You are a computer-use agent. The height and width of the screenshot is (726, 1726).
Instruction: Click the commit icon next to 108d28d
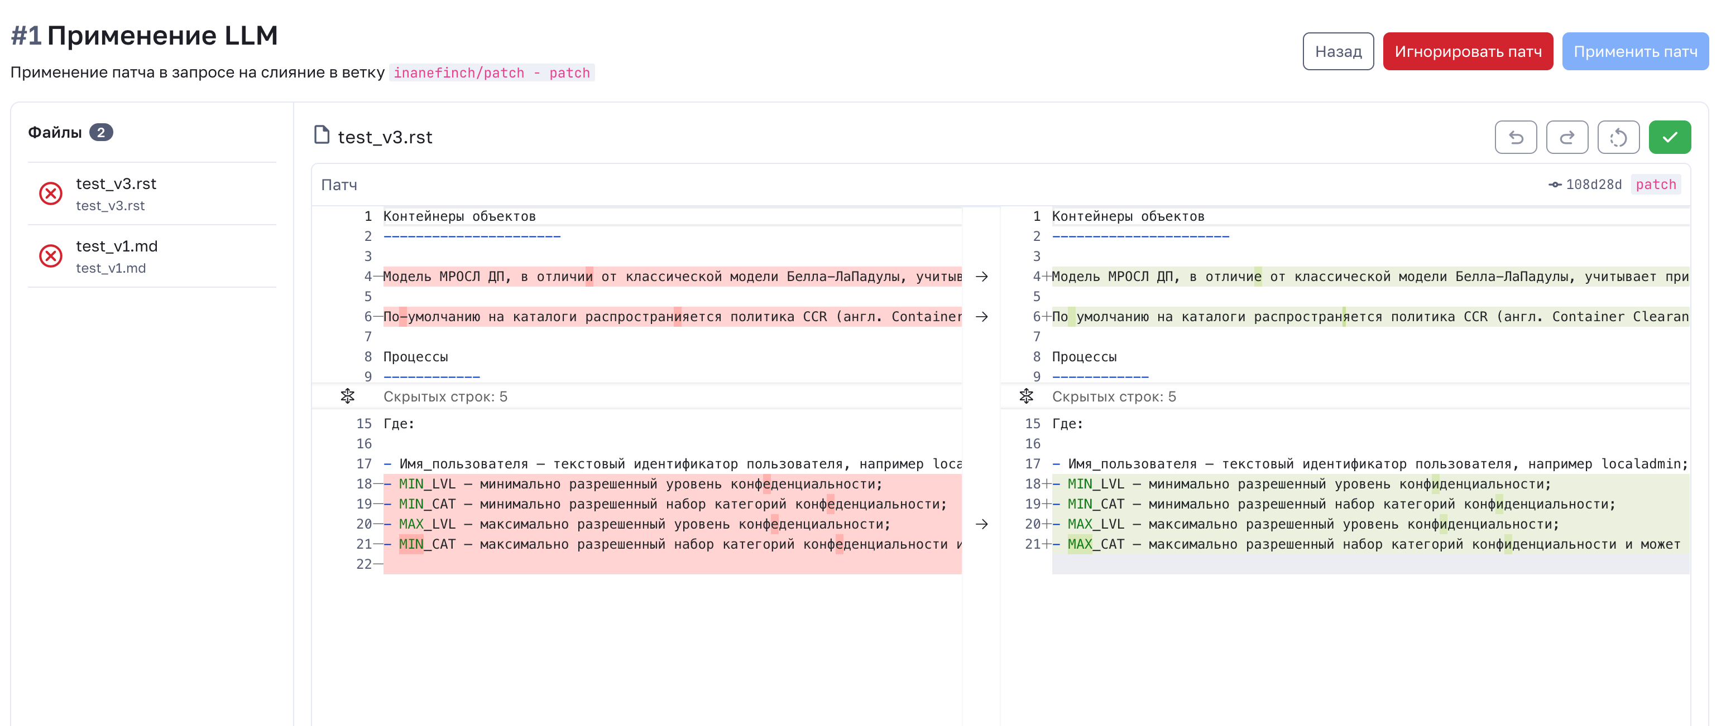[1555, 185]
